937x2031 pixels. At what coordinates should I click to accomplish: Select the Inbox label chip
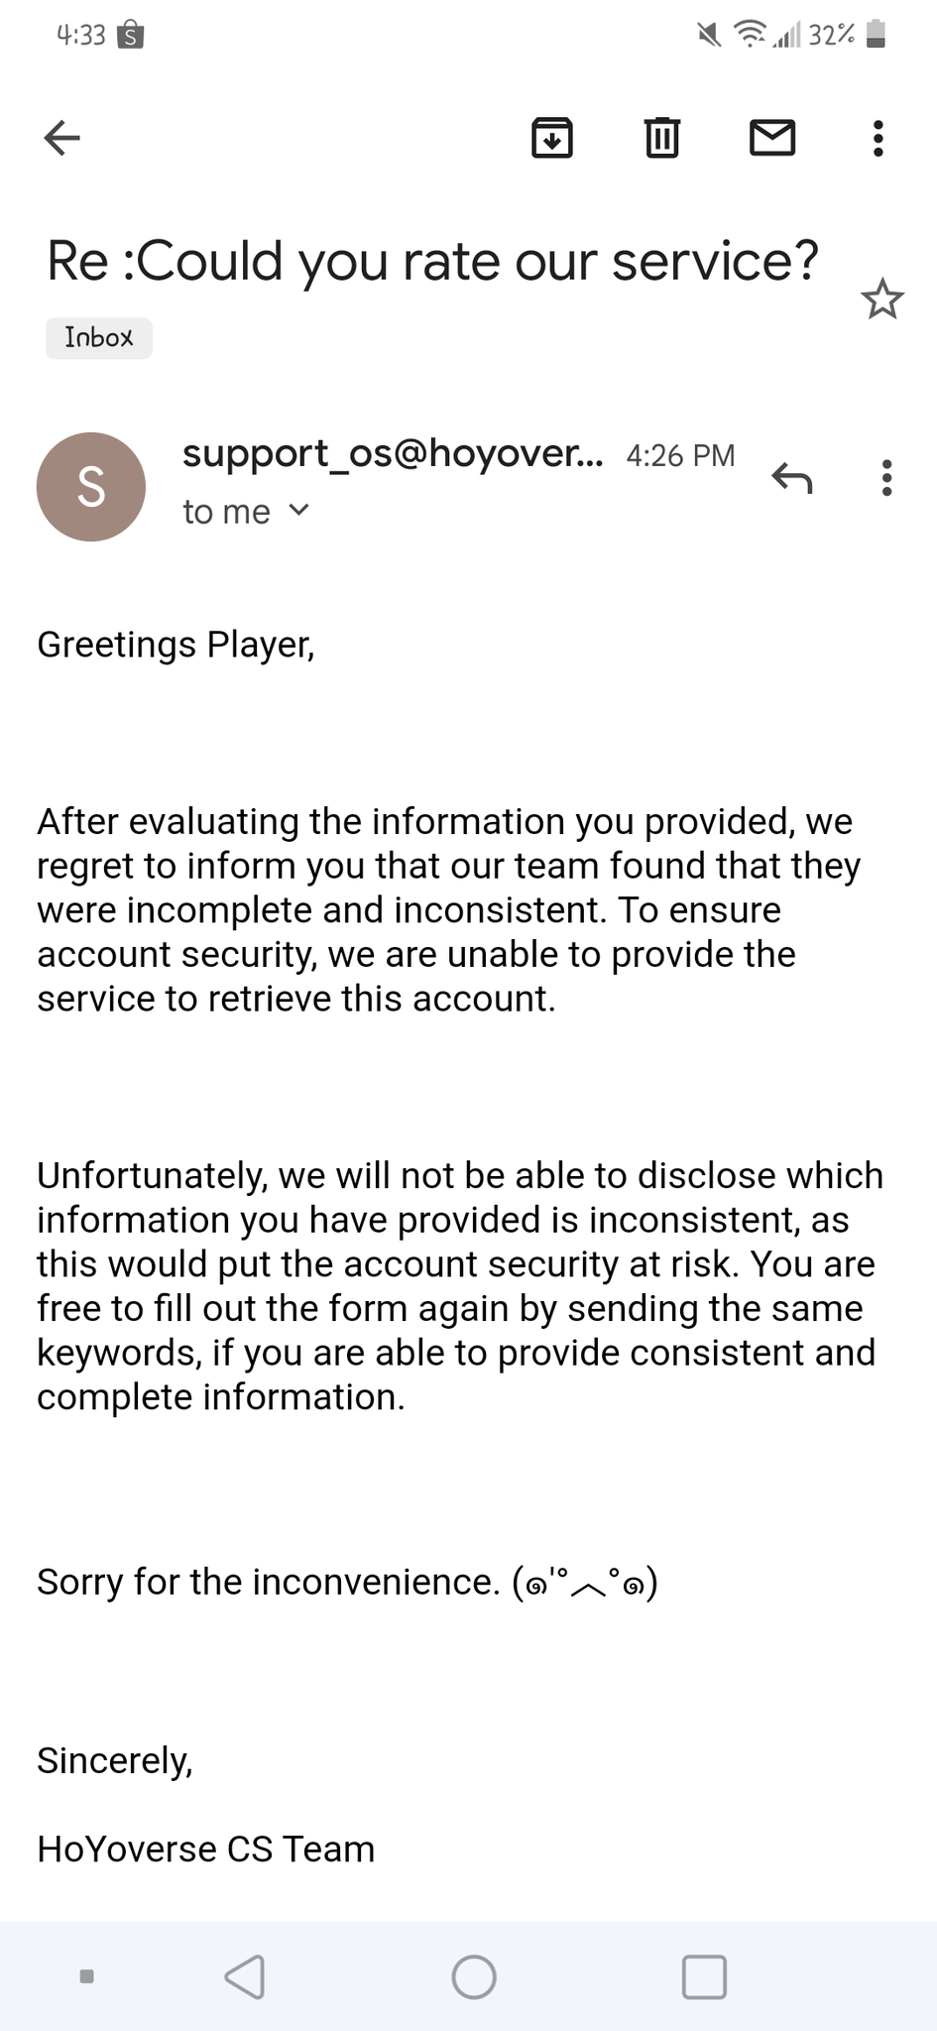[98, 337]
